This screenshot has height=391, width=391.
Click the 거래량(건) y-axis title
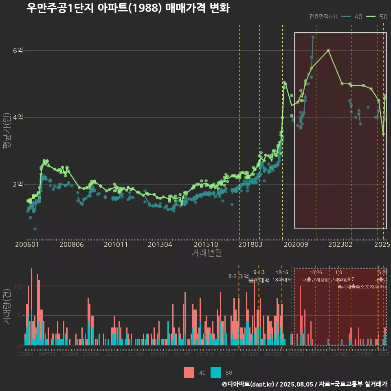[7, 307]
